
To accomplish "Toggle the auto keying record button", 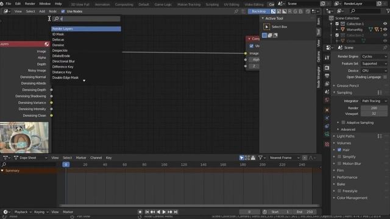I will tap(140, 212).
